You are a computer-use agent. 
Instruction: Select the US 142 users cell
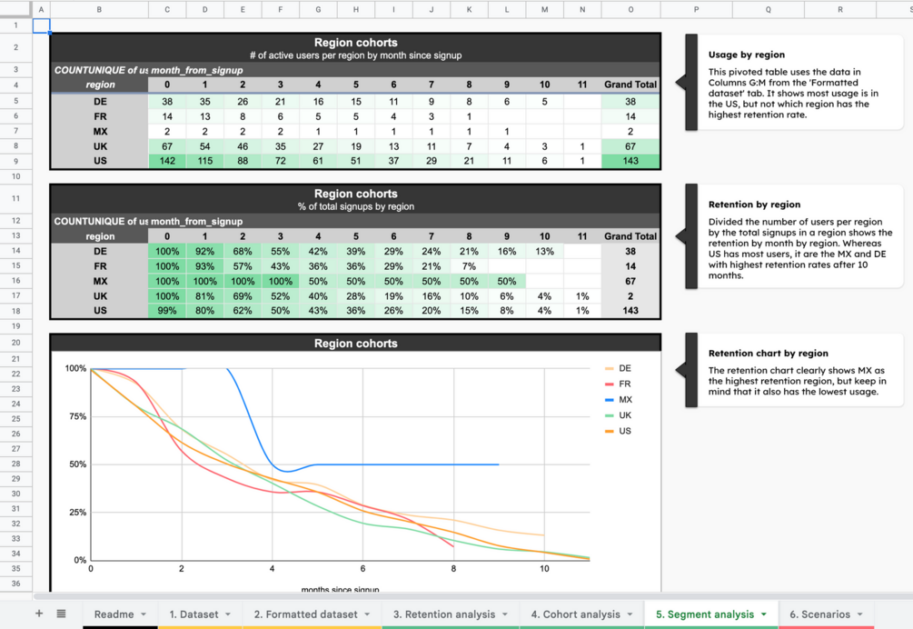click(x=167, y=161)
